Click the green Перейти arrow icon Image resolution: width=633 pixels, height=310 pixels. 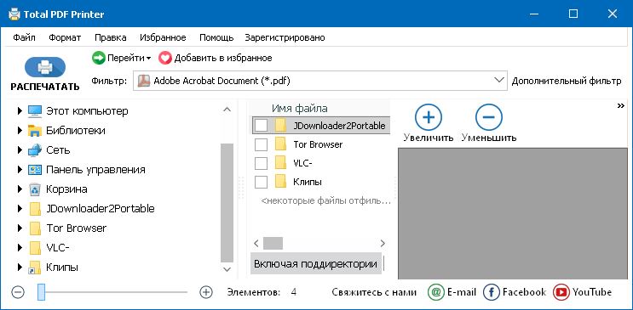[x=99, y=58]
